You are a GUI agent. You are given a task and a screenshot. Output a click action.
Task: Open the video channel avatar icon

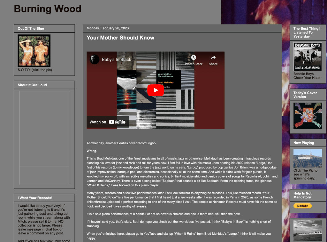(x=95, y=60)
